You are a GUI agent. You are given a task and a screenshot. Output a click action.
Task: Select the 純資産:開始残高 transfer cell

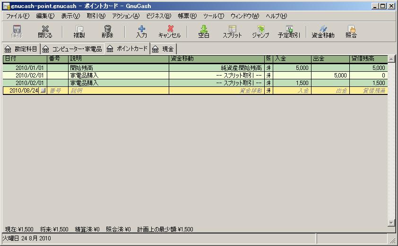(x=216, y=68)
